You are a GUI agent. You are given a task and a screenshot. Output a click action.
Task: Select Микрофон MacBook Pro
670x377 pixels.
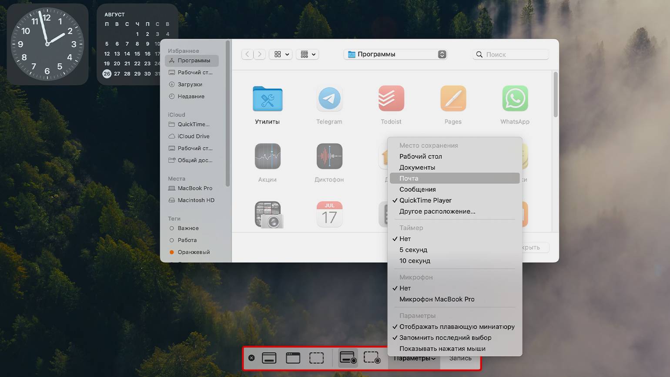pos(455,299)
